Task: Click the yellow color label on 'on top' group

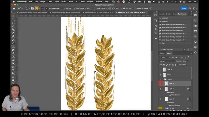Action: click(x=160, y=108)
